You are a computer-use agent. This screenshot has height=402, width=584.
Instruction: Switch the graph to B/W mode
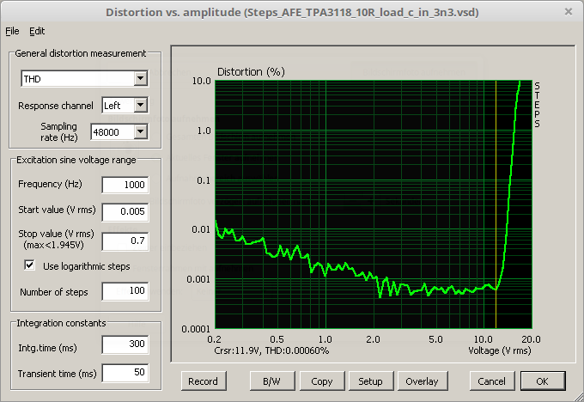tap(271, 381)
